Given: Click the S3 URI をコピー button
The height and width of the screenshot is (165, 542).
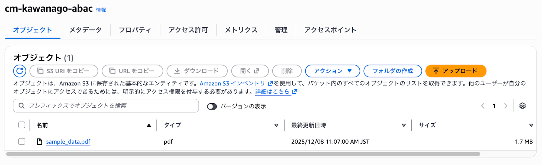Looking at the screenshot, I should click(x=64, y=71).
